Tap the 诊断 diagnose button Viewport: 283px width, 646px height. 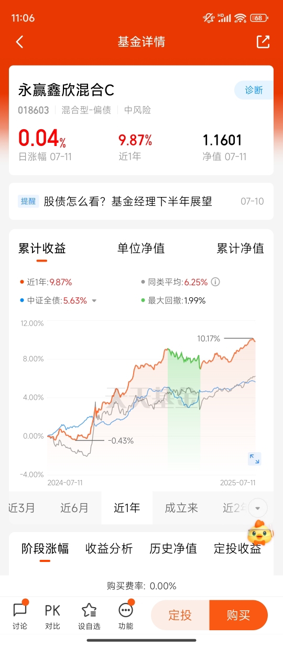click(x=254, y=90)
